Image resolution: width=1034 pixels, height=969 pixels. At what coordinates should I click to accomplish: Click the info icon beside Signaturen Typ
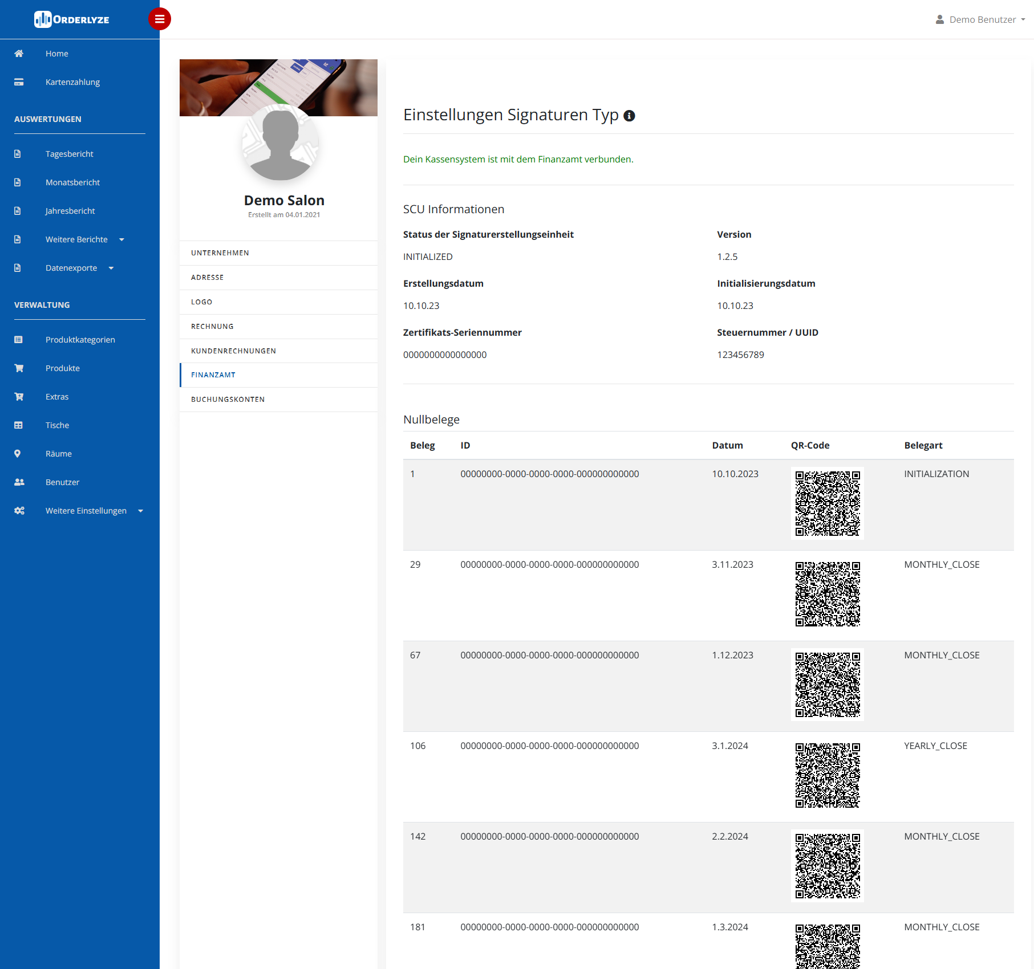tap(630, 116)
